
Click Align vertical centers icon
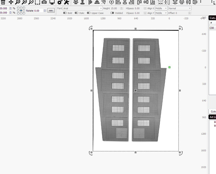click(146, 2)
